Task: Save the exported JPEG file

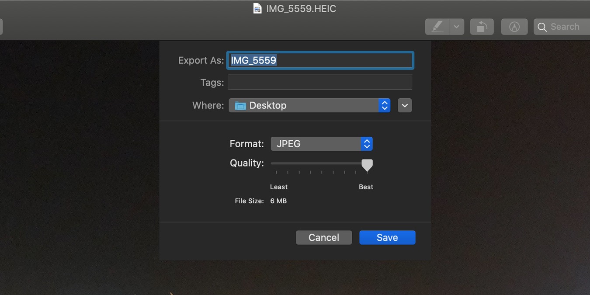Action: point(387,237)
